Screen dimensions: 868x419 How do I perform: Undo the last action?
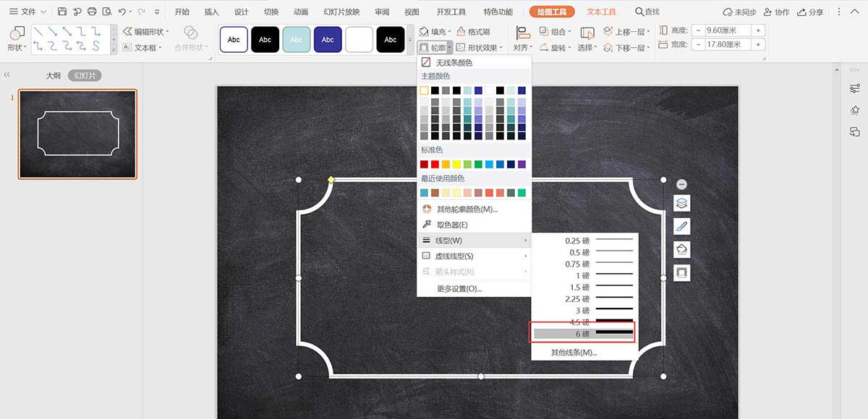pyautogui.click(x=122, y=12)
